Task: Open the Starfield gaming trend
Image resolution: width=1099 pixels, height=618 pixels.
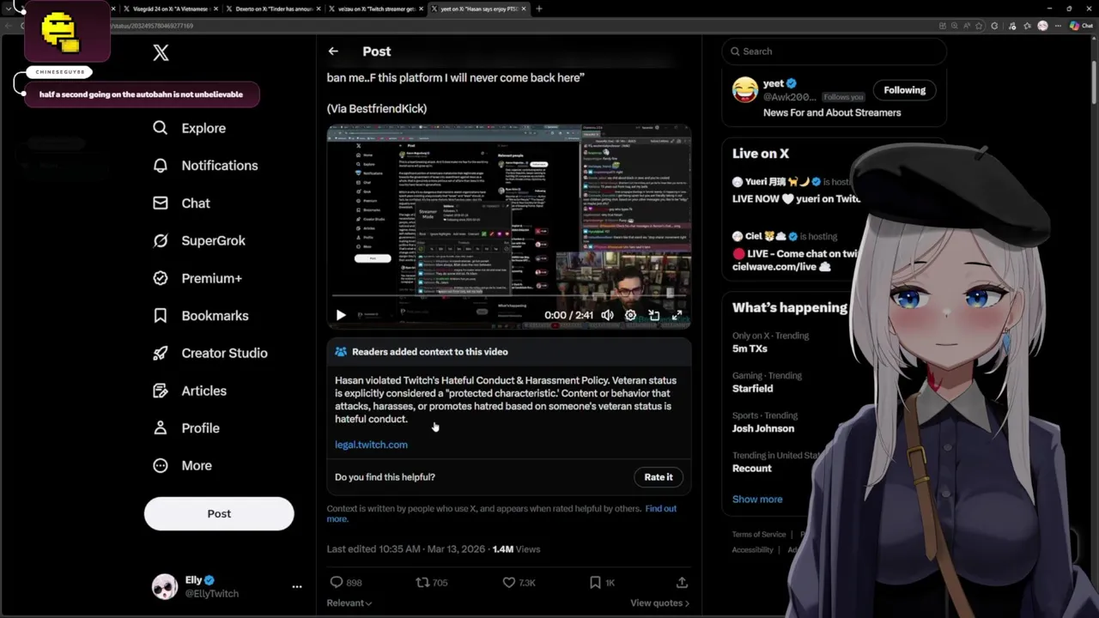Action: pyautogui.click(x=767, y=382)
